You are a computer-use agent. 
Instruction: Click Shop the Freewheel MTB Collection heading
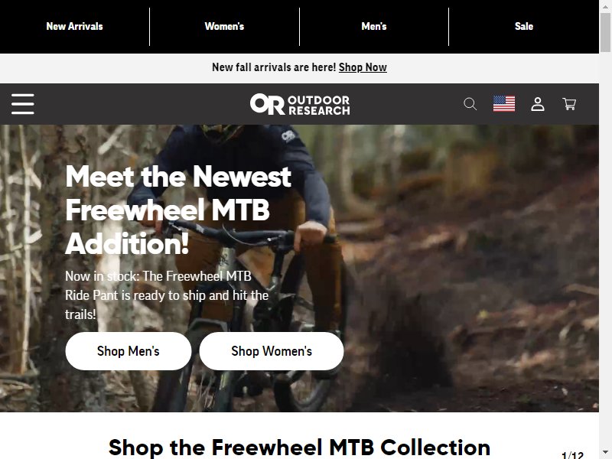pyautogui.click(x=299, y=447)
